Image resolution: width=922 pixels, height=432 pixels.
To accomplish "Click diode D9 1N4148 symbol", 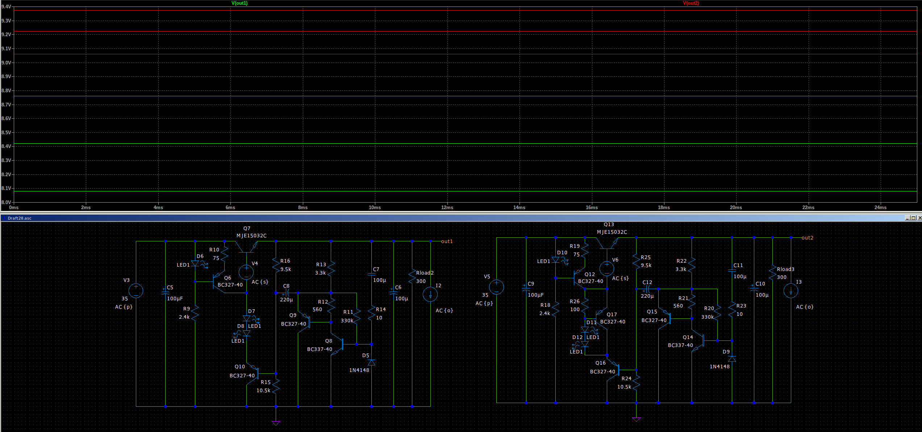I will click(732, 359).
